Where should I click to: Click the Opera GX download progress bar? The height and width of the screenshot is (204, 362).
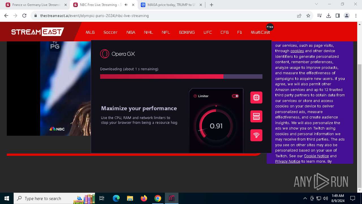click(x=181, y=76)
